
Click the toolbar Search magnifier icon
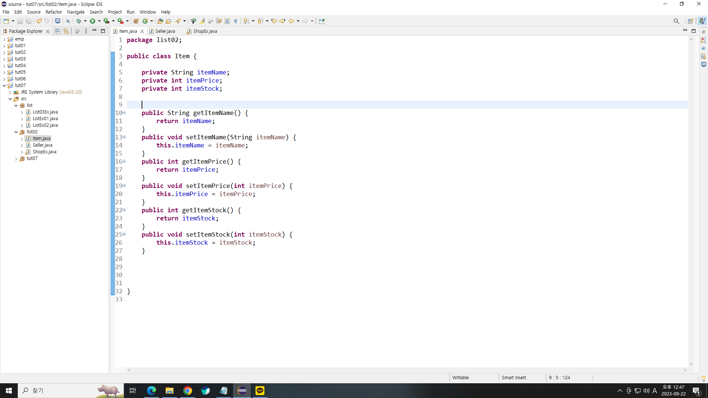tap(676, 21)
